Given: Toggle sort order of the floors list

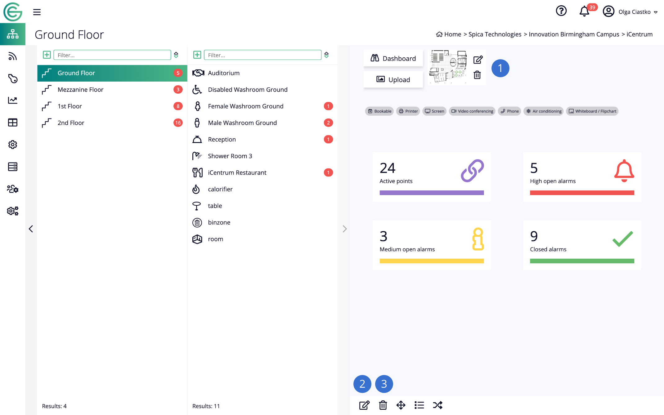Looking at the screenshot, I should pyautogui.click(x=176, y=55).
